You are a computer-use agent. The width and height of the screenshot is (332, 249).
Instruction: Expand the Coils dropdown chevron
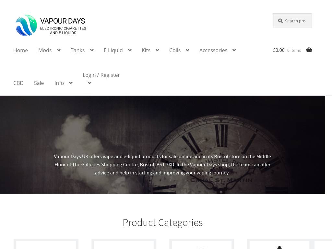188,50
